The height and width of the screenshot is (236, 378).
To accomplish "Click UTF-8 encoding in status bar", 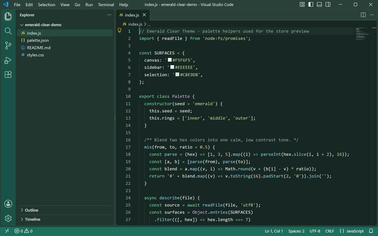I will point(315,231).
